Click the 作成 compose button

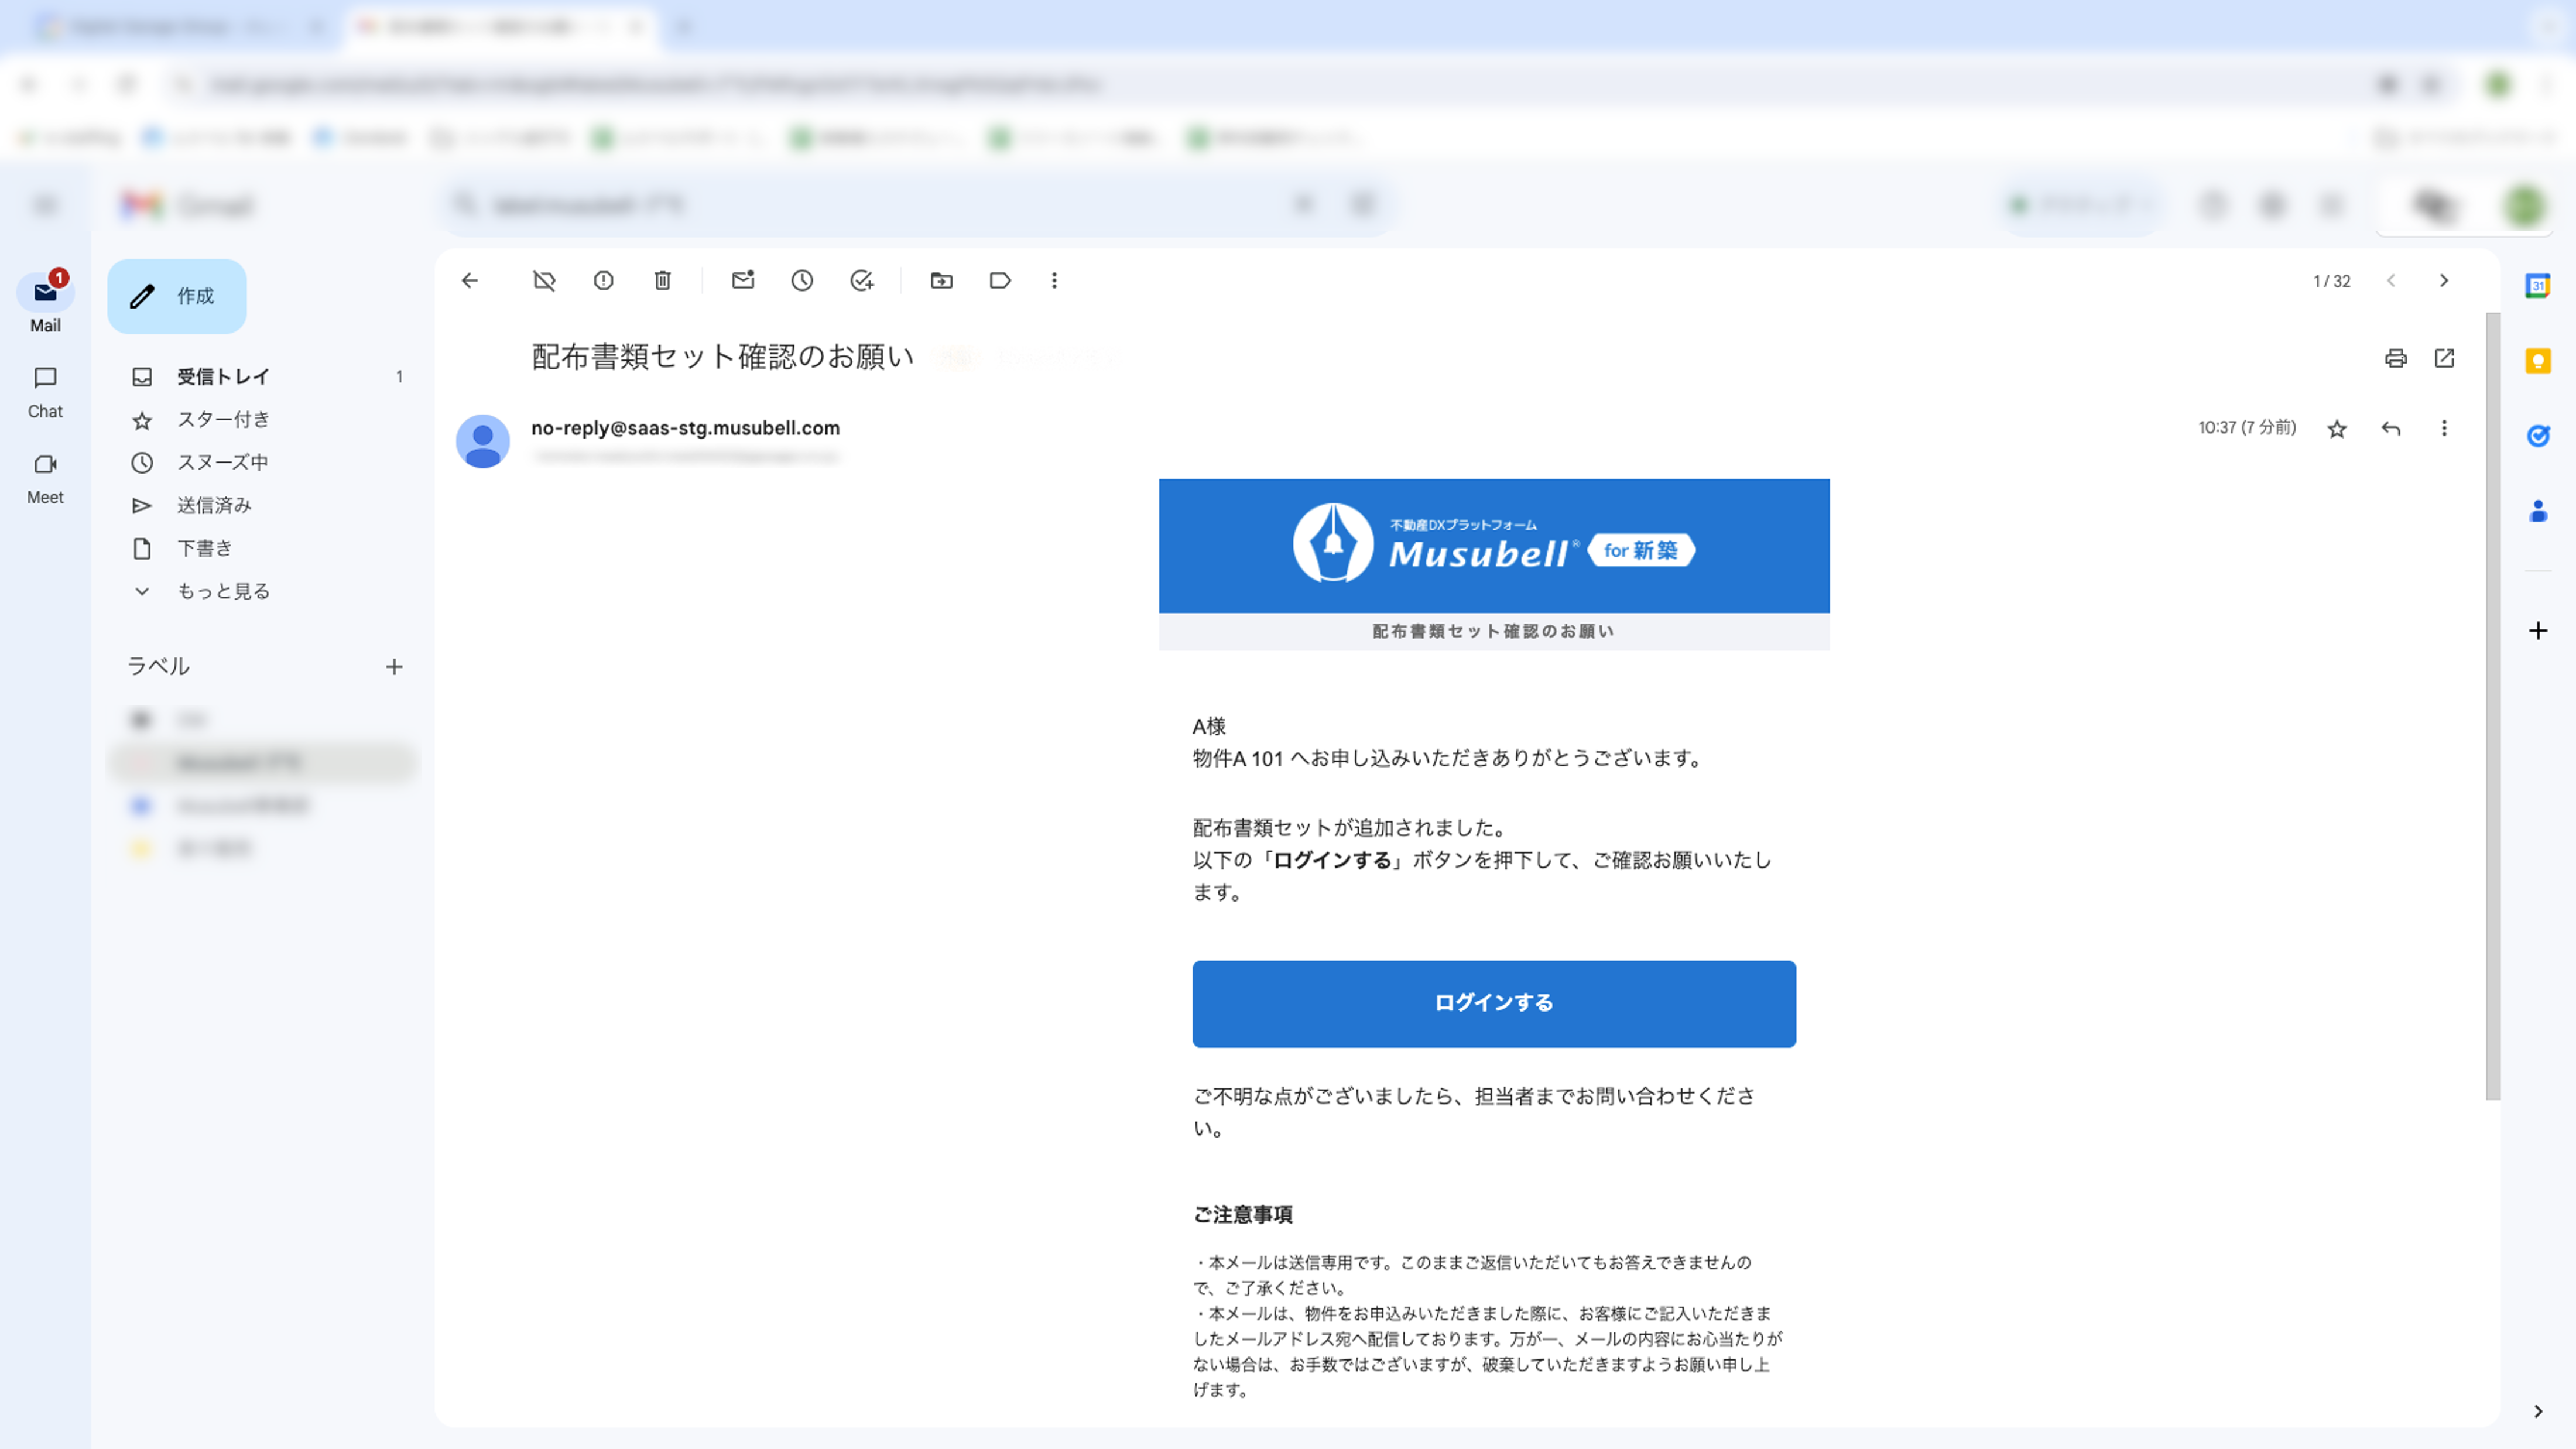click(177, 296)
